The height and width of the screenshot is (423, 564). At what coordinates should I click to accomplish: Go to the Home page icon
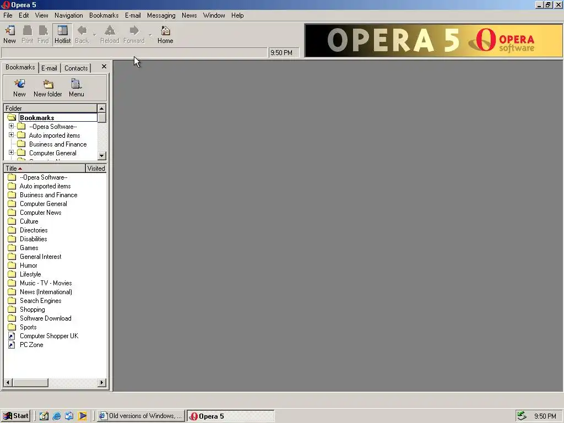pos(165,34)
